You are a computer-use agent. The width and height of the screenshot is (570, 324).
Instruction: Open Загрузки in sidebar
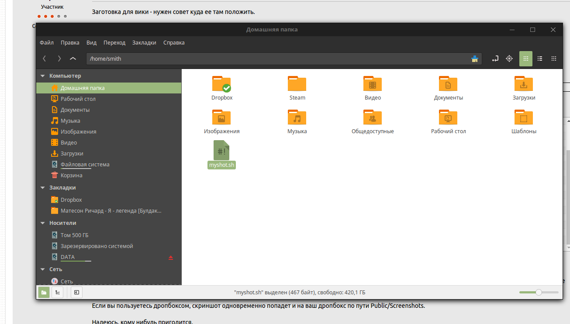coord(109,153)
